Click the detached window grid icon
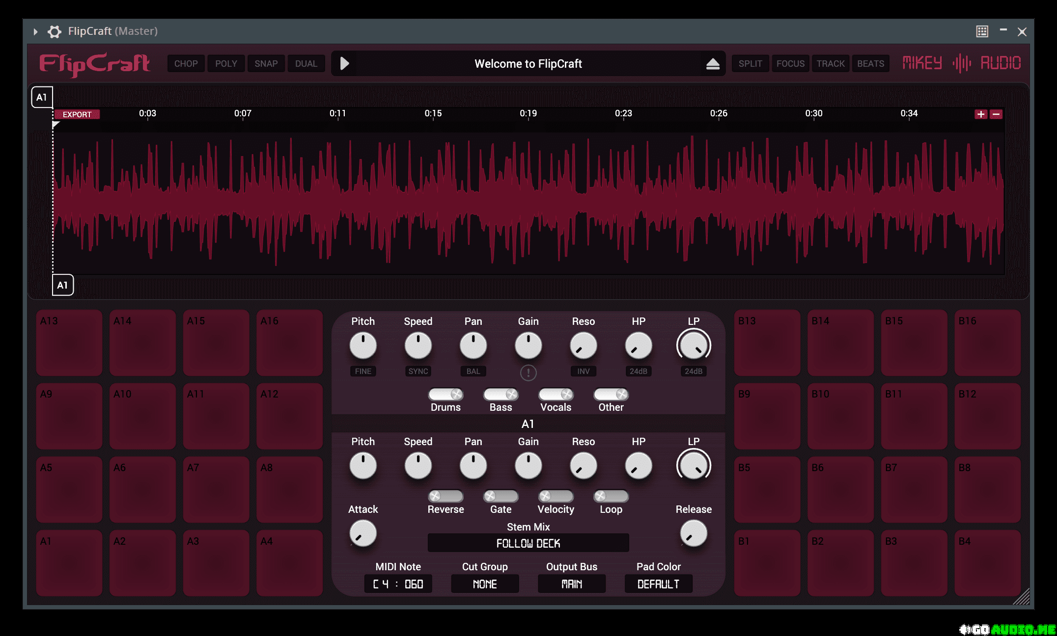 coord(982,31)
